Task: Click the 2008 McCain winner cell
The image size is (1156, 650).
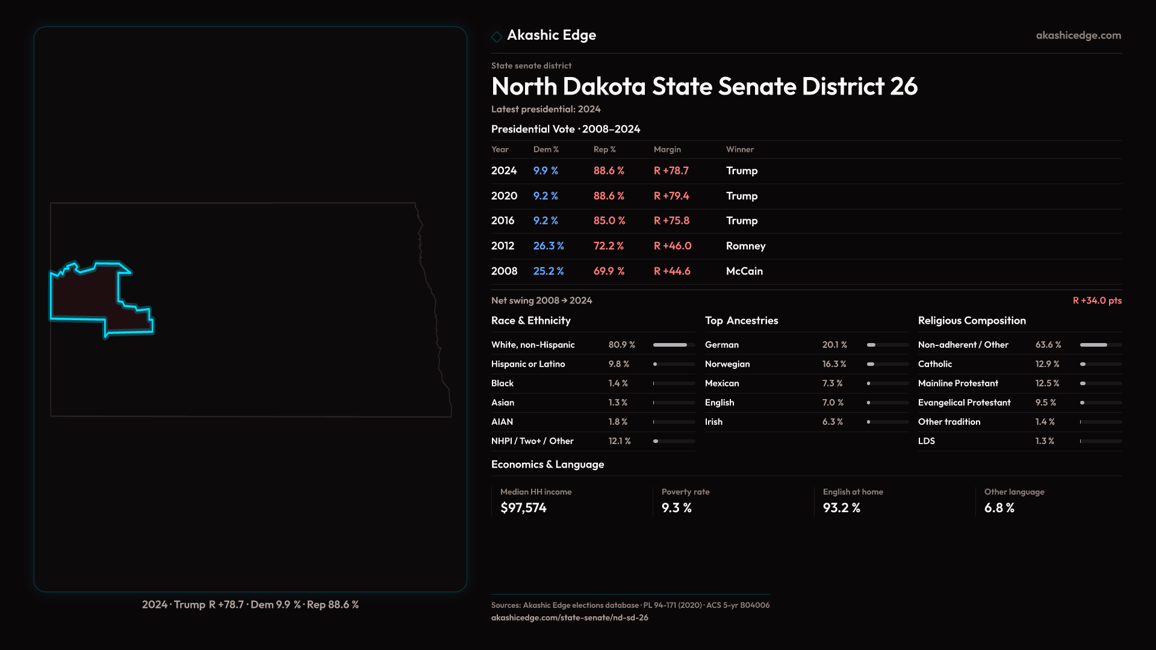Action: click(744, 271)
